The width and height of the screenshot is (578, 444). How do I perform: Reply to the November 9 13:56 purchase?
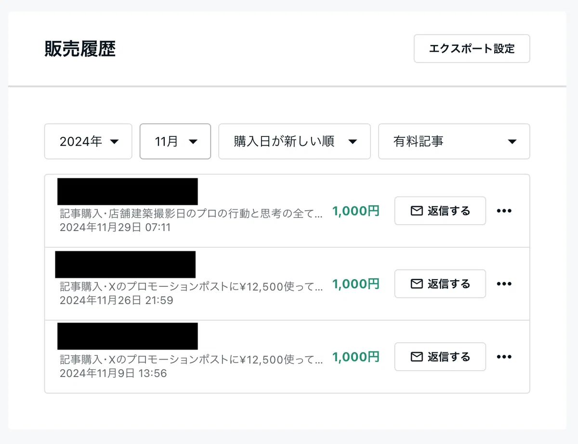pyautogui.click(x=440, y=357)
